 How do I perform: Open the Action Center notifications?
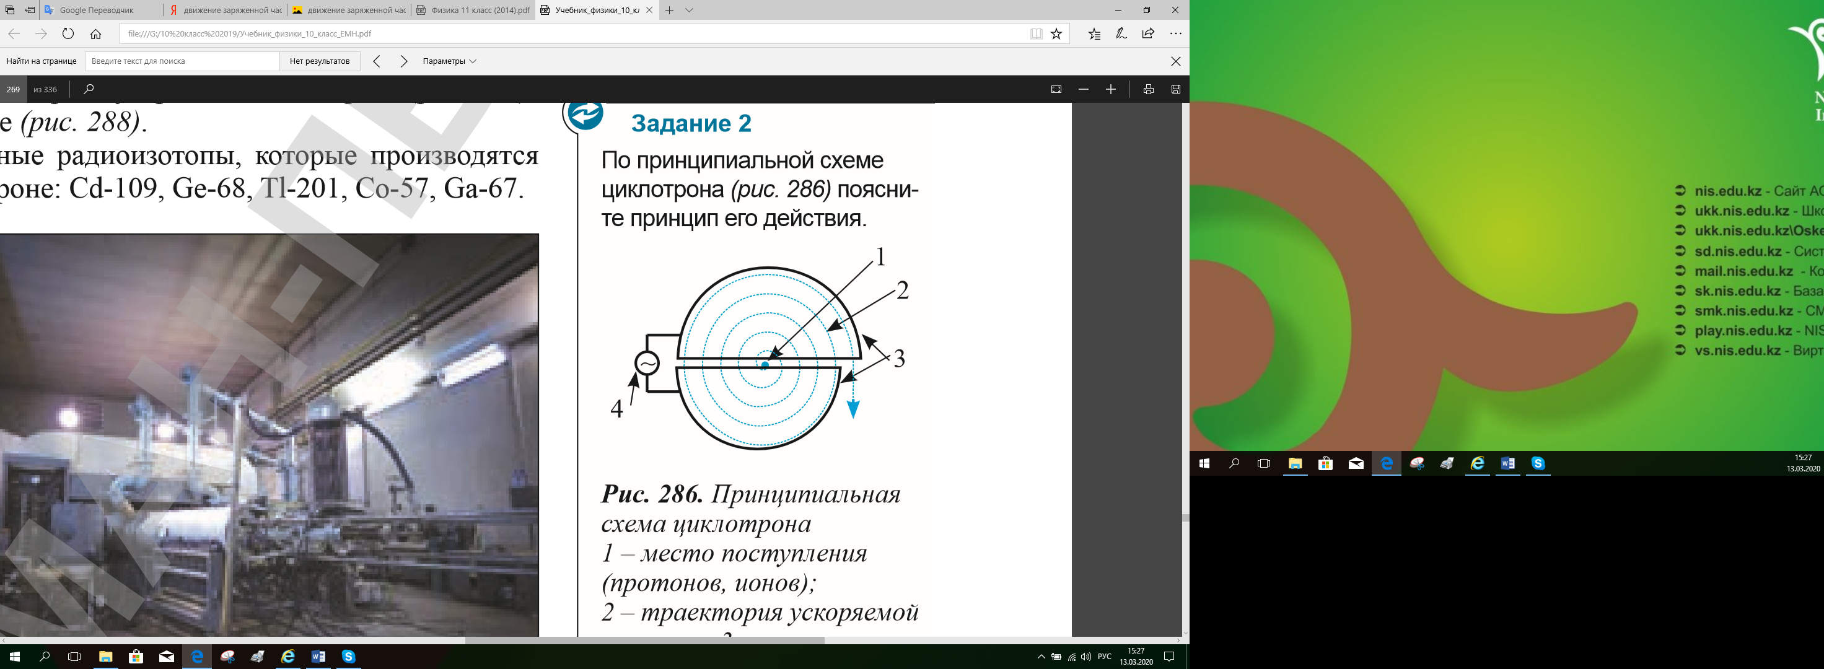[x=1169, y=657]
